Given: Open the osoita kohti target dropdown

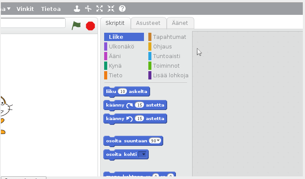Looking at the screenshot, I should click(143, 154).
